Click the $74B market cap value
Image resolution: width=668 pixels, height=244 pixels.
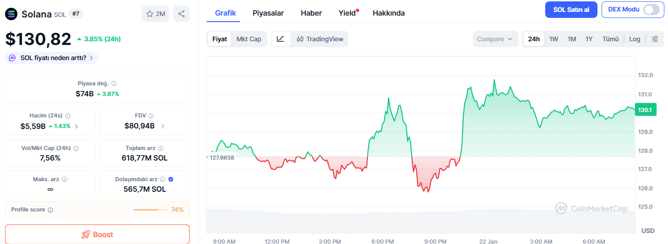pos(85,94)
